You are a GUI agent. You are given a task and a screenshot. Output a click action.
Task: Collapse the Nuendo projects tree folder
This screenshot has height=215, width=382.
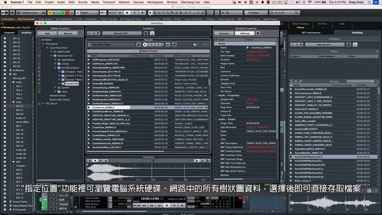pos(56,67)
